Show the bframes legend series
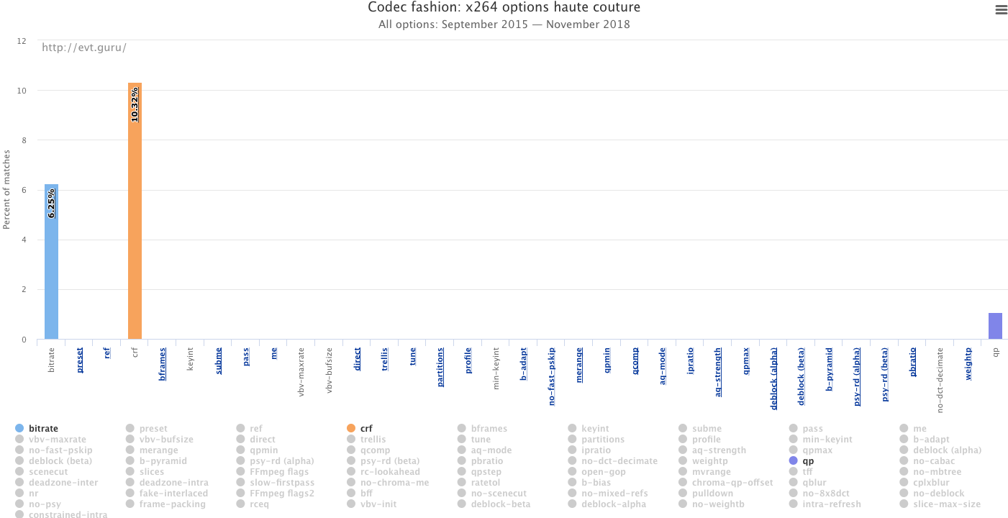 pyautogui.click(x=489, y=429)
